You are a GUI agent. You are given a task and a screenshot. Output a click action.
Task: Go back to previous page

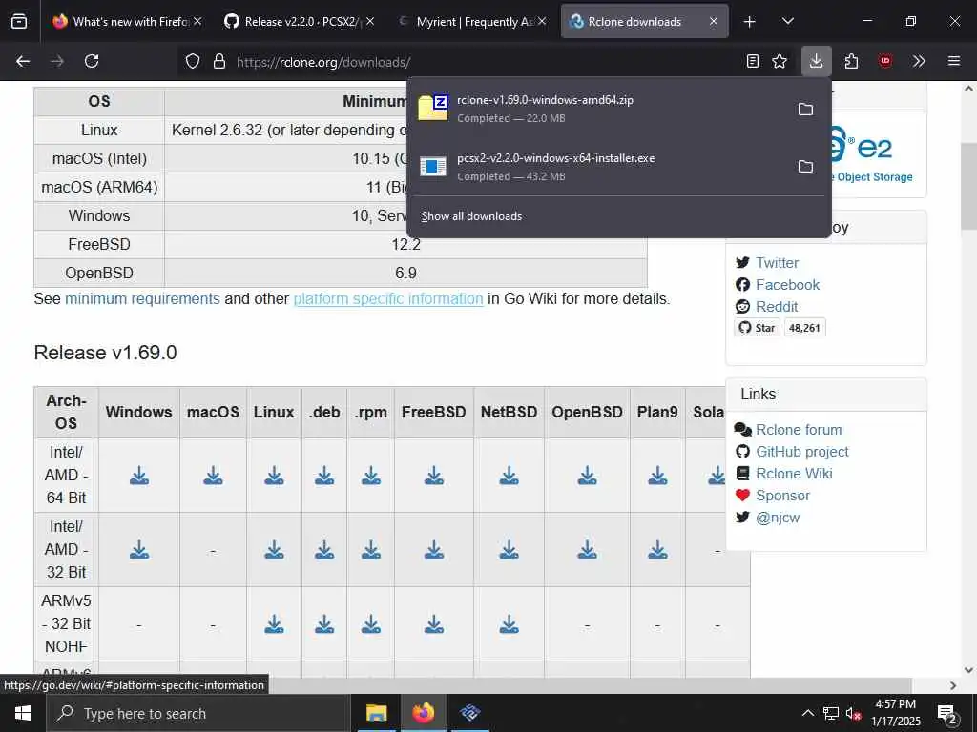coord(23,61)
